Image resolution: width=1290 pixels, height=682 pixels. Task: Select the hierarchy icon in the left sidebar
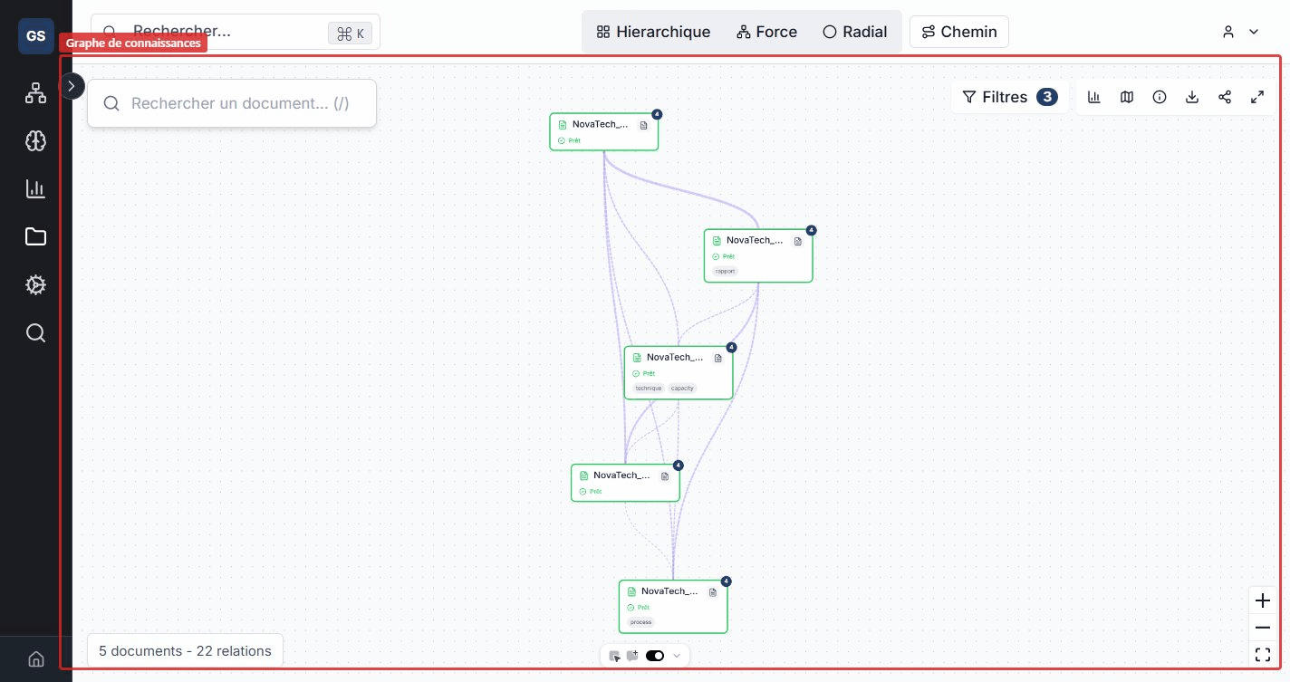(x=35, y=92)
